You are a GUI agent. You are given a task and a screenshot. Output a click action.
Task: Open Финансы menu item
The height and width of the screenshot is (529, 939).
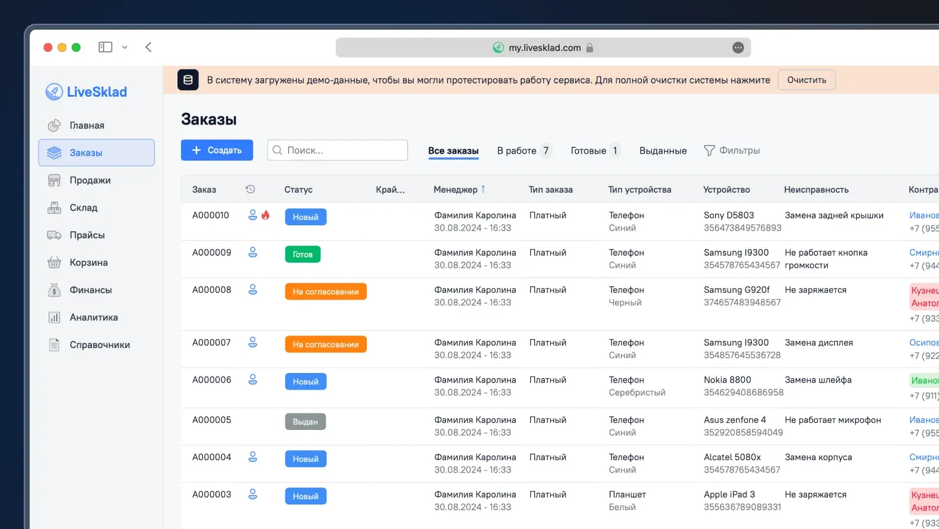[97, 290]
